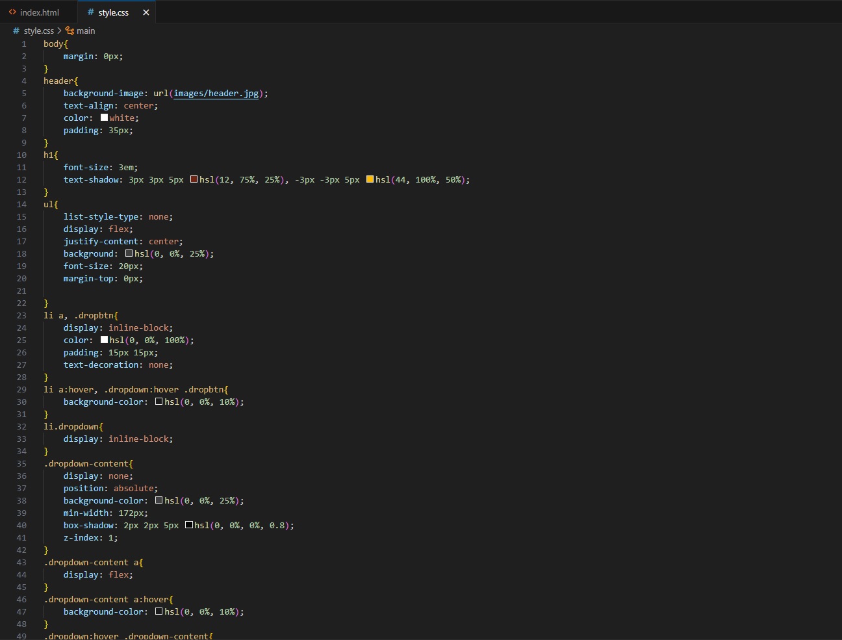
Task: Click 'z-index' property on line 41
Action: point(81,537)
